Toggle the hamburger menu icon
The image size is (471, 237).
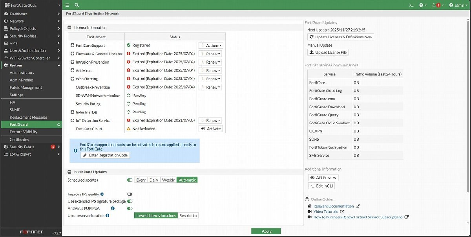67,5
